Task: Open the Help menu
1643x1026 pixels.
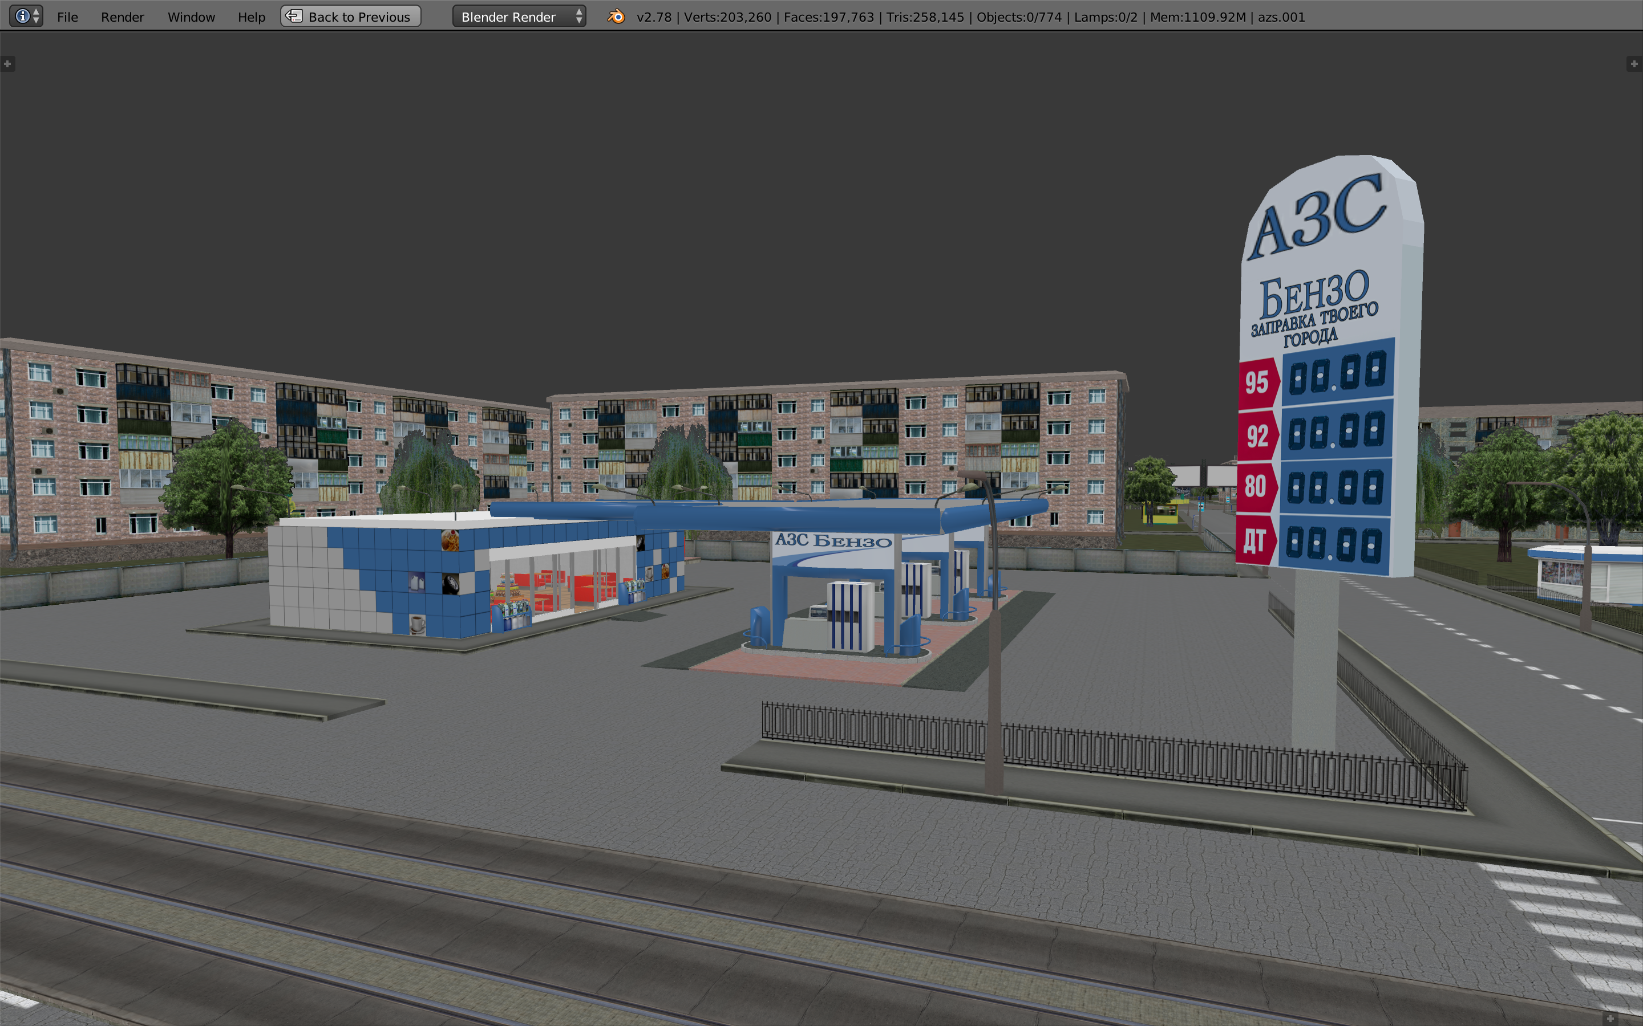Action: point(251,17)
